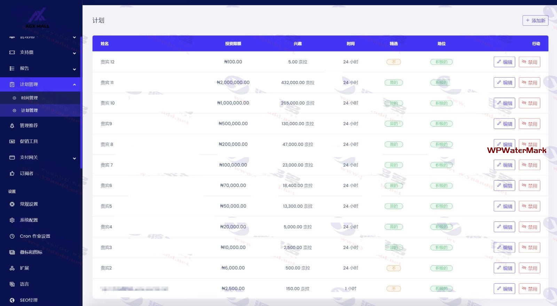Viewport: 557px width, 306px height.
Task: Collapse the 计划管理 menu section
Action: pyautogui.click(x=74, y=84)
